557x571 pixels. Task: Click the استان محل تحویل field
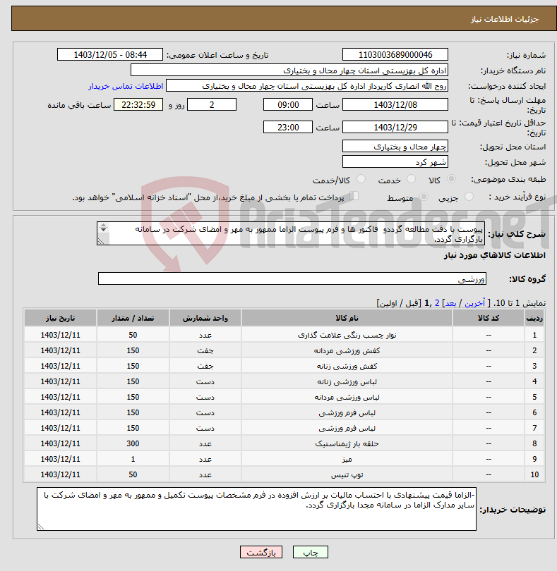tap(395, 147)
